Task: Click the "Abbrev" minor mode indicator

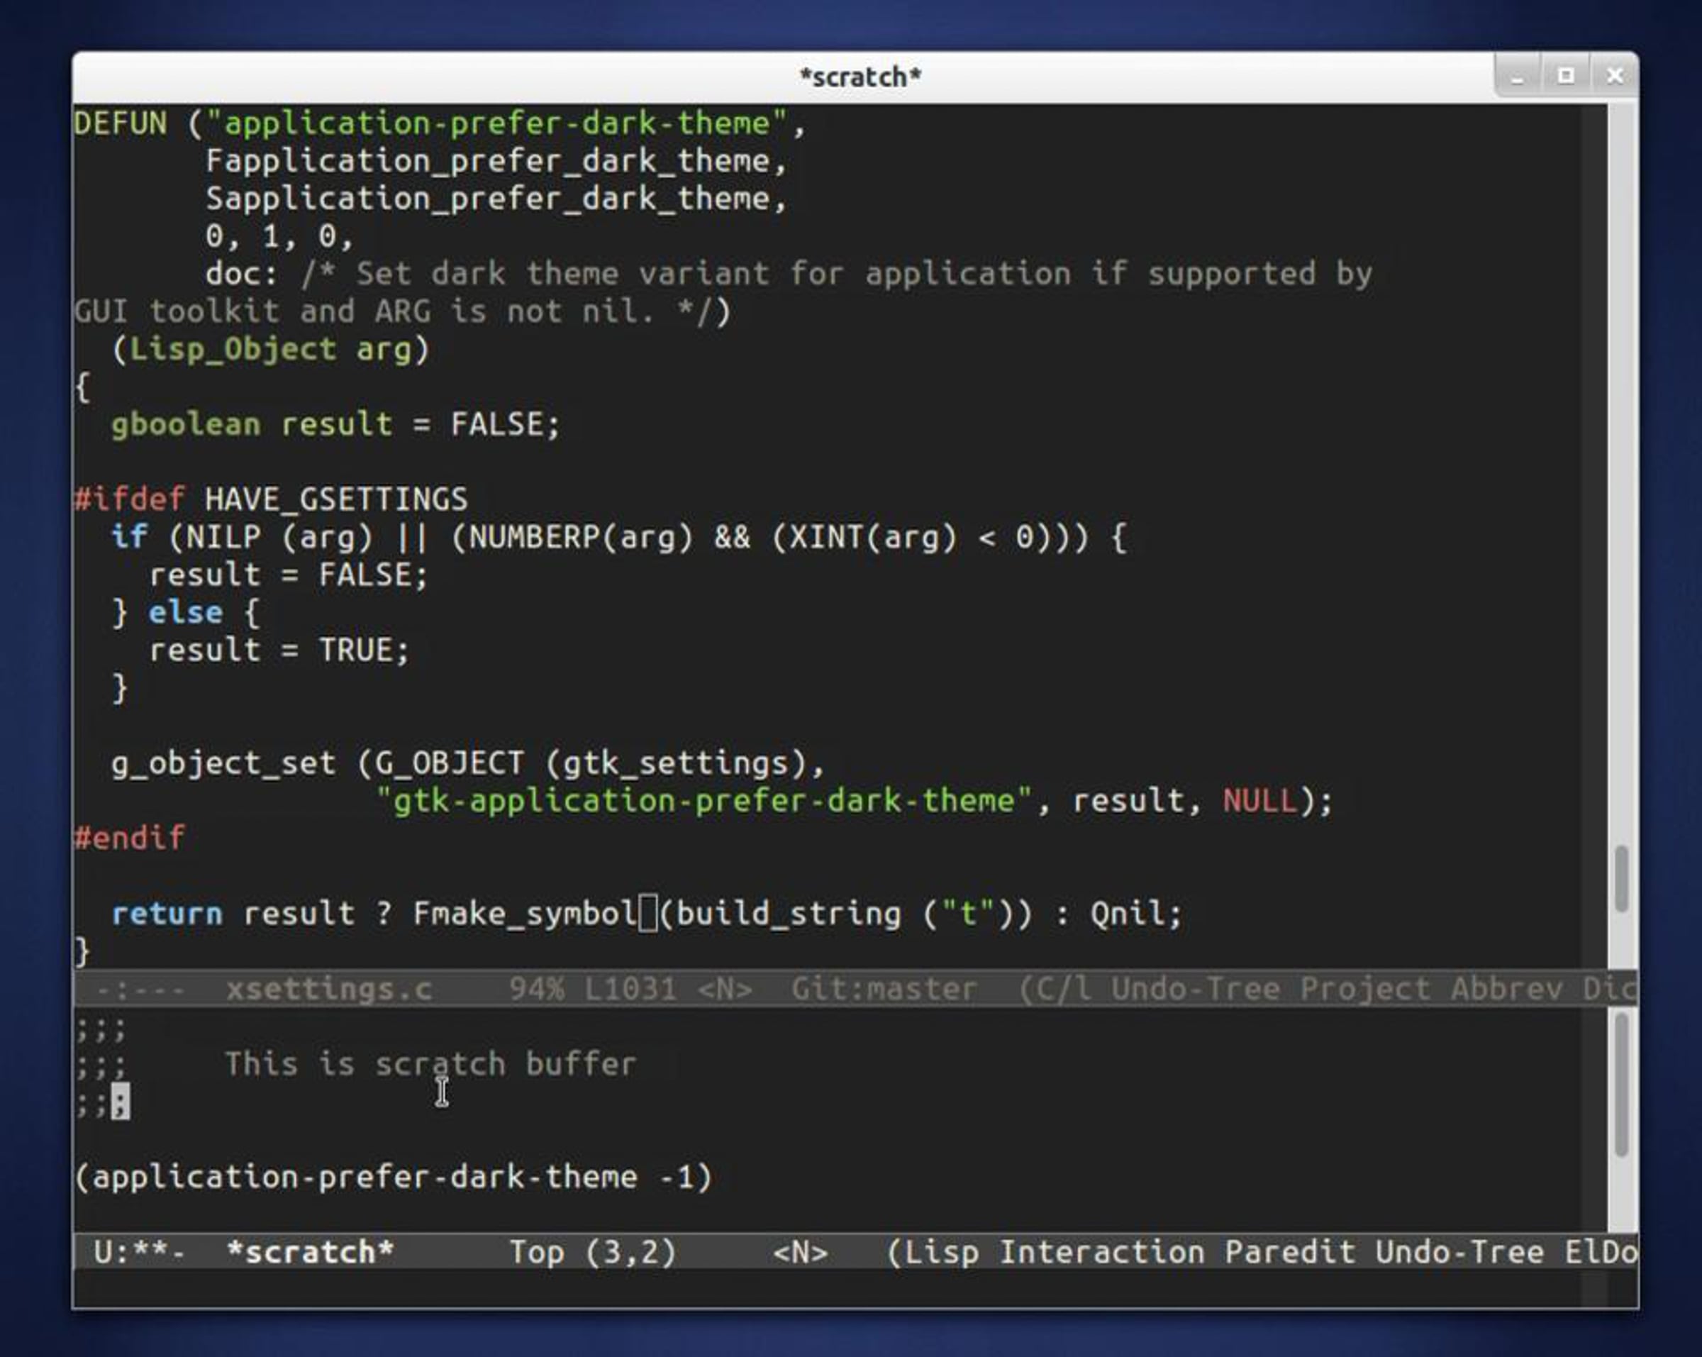Action: 1506,988
